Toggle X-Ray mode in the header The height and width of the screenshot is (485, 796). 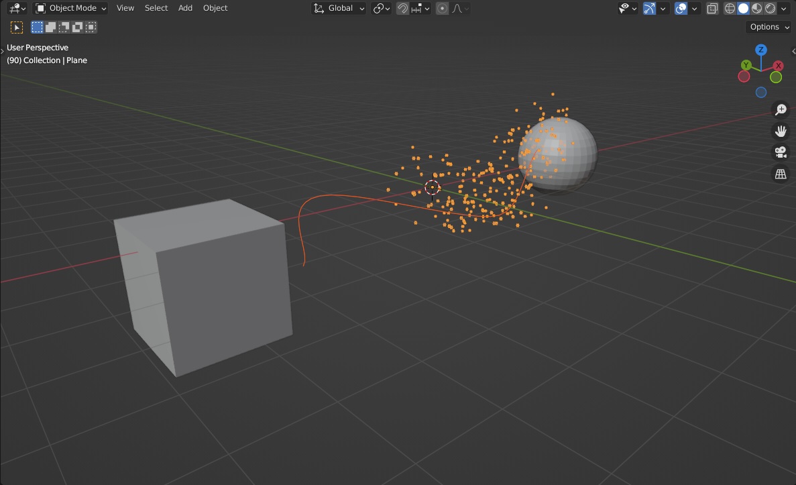pyautogui.click(x=712, y=8)
